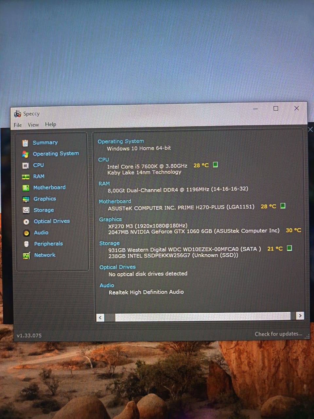The height and width of the screenshot is (419, 314).
Task: Select Network label in the sidebar
Action: pos(45,255)
